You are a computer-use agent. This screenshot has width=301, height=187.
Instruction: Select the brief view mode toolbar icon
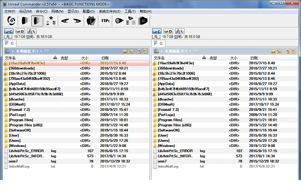tap(25, 21)
